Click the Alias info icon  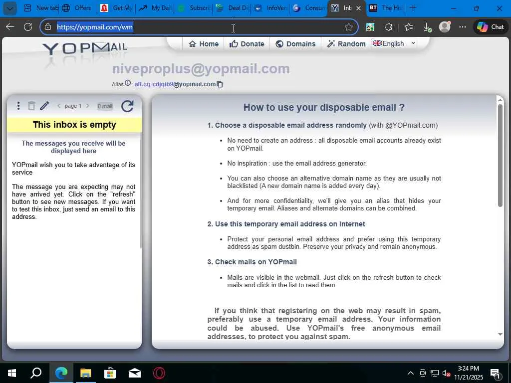click(x=128, y=83)
